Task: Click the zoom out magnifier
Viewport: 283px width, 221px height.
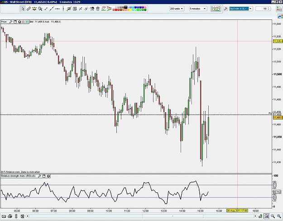Action: (273, 216)
